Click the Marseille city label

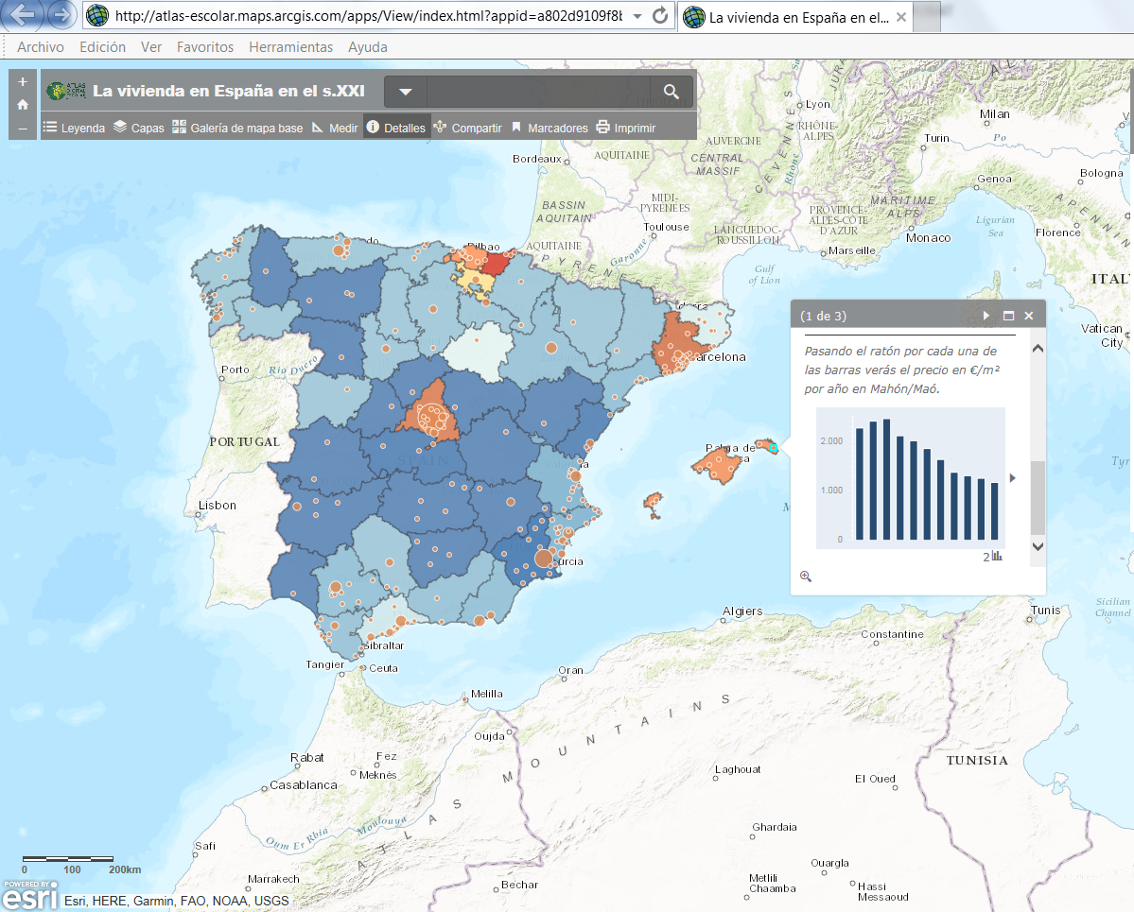point(851,250)
